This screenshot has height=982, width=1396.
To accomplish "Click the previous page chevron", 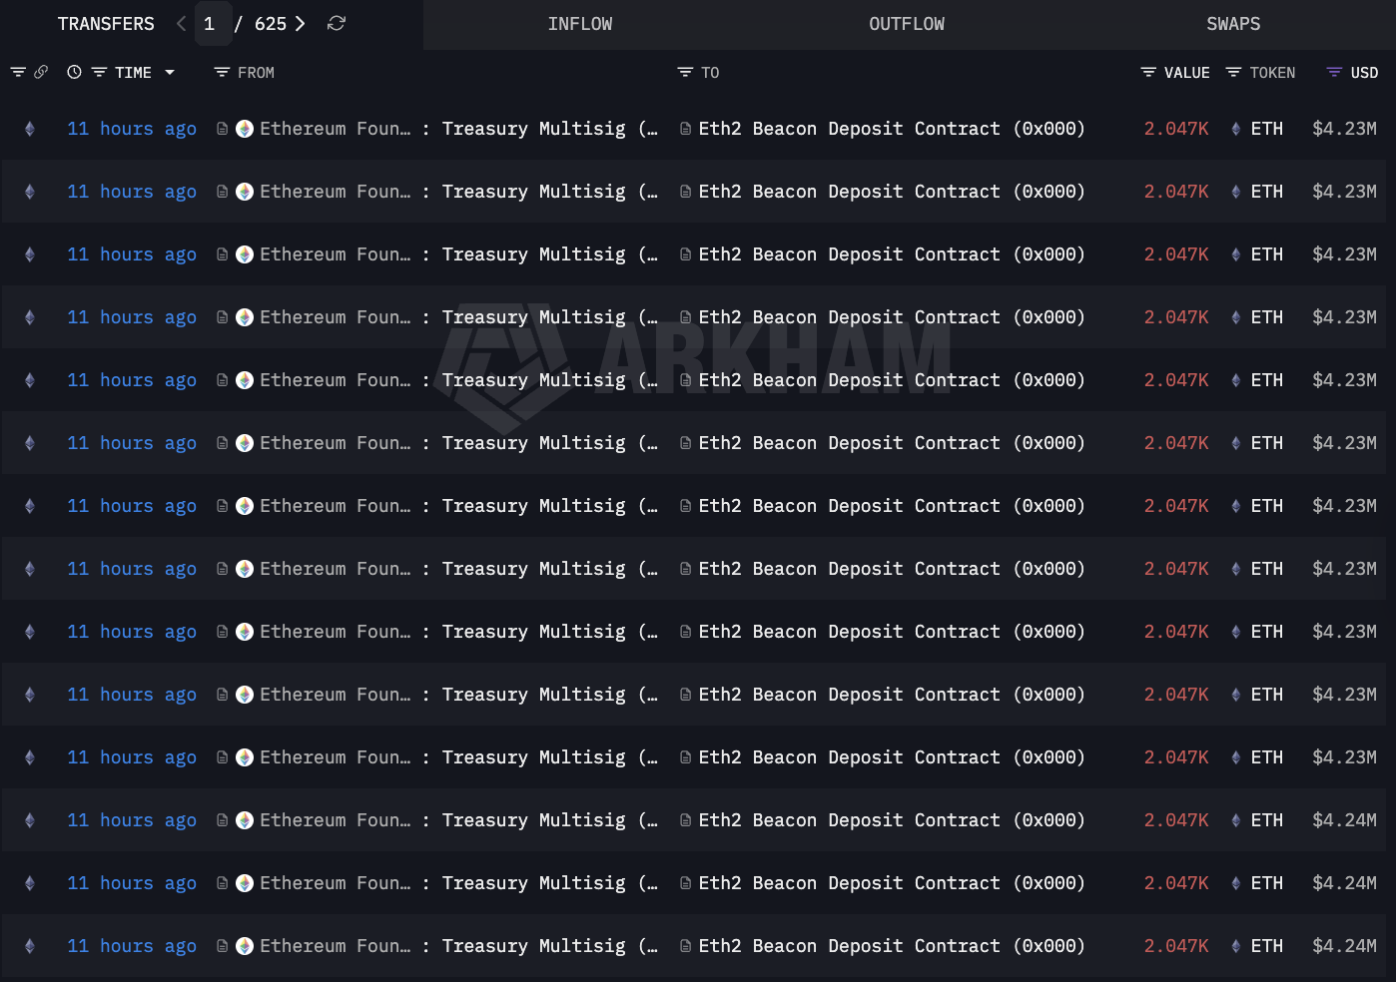I will tap(180, 23).
